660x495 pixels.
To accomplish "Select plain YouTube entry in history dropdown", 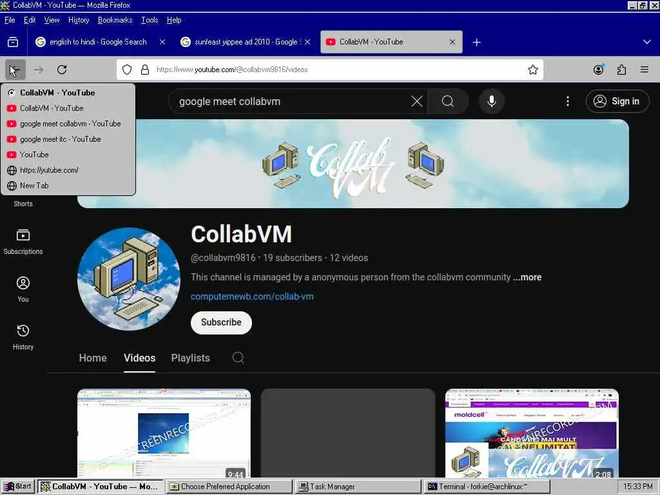I will [x=68, y=155].
